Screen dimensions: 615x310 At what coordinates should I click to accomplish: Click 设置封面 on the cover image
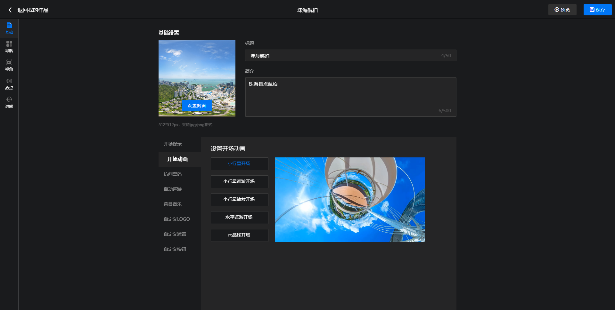pos(197,106)
